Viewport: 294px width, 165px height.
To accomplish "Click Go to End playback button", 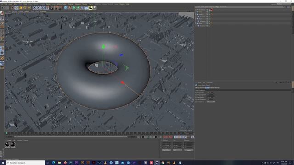I will [160, 137].
